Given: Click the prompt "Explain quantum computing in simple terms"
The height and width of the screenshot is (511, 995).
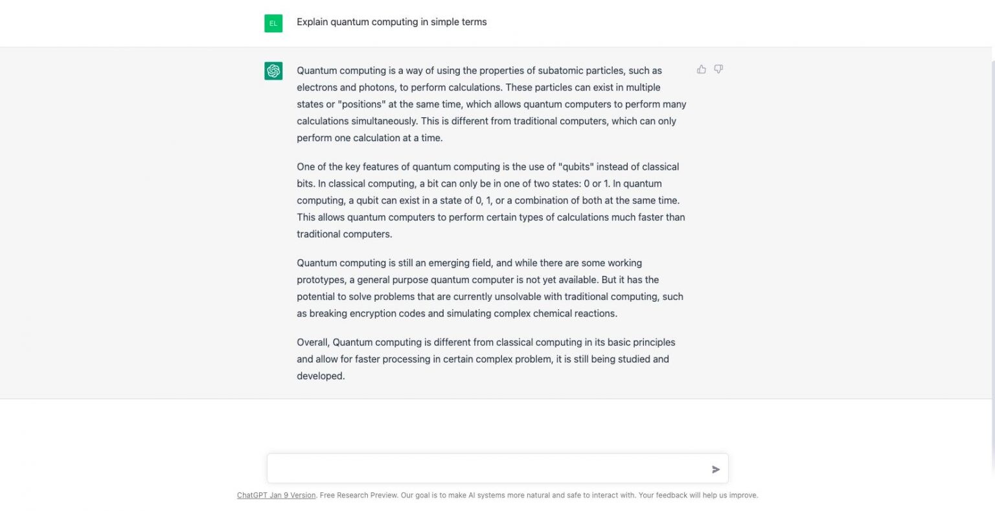Looking at the screenshot, I should pyautogui.click(x=391, y=22).
